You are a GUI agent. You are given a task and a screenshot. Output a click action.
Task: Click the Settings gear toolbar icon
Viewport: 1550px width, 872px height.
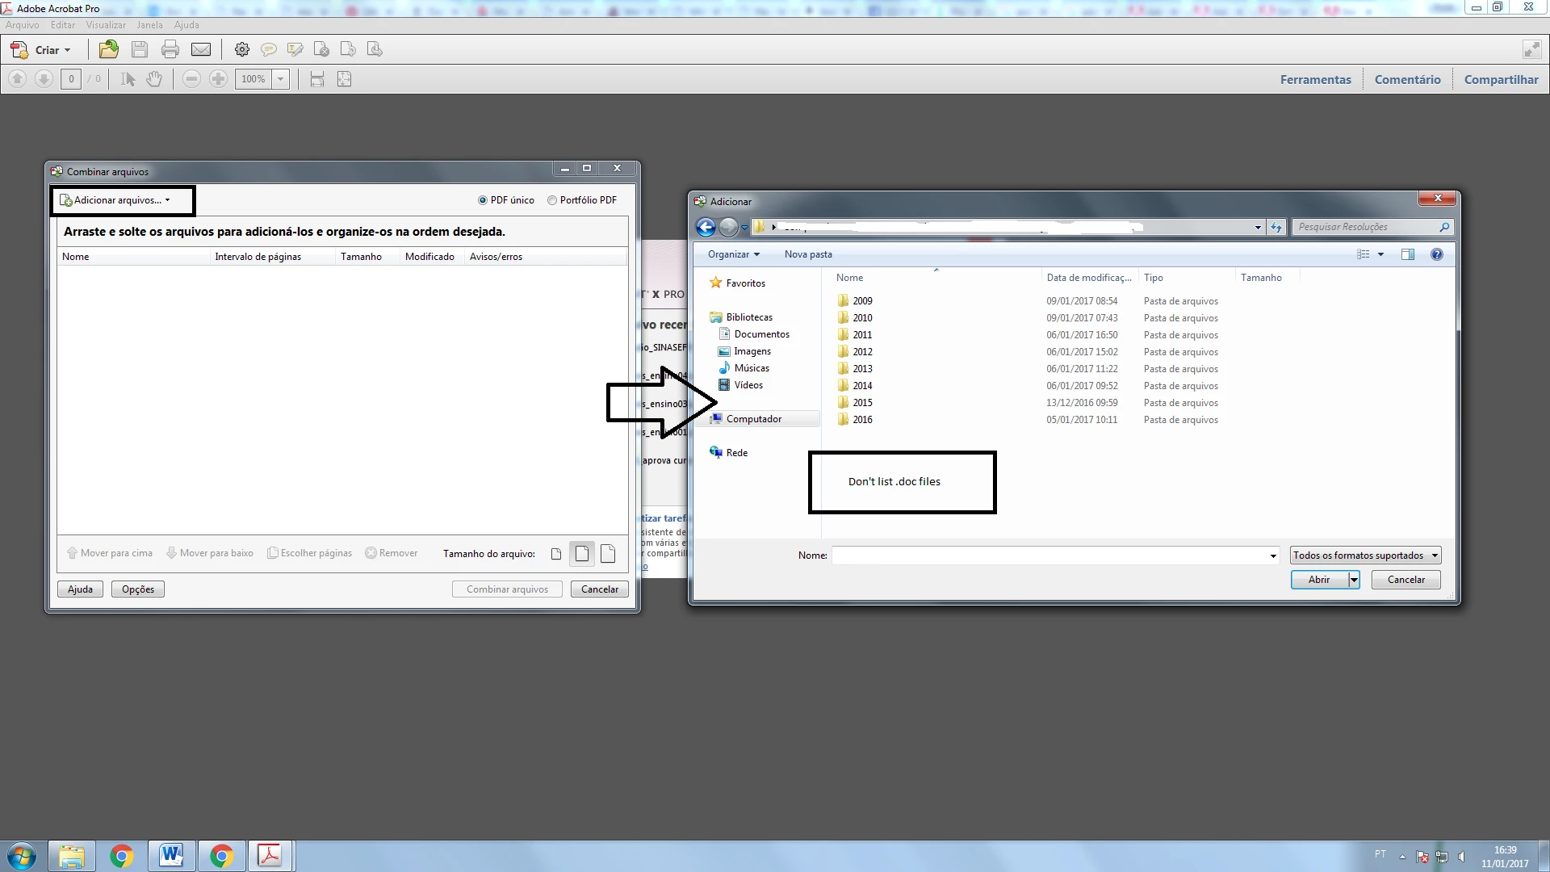[x=241, y=50]
